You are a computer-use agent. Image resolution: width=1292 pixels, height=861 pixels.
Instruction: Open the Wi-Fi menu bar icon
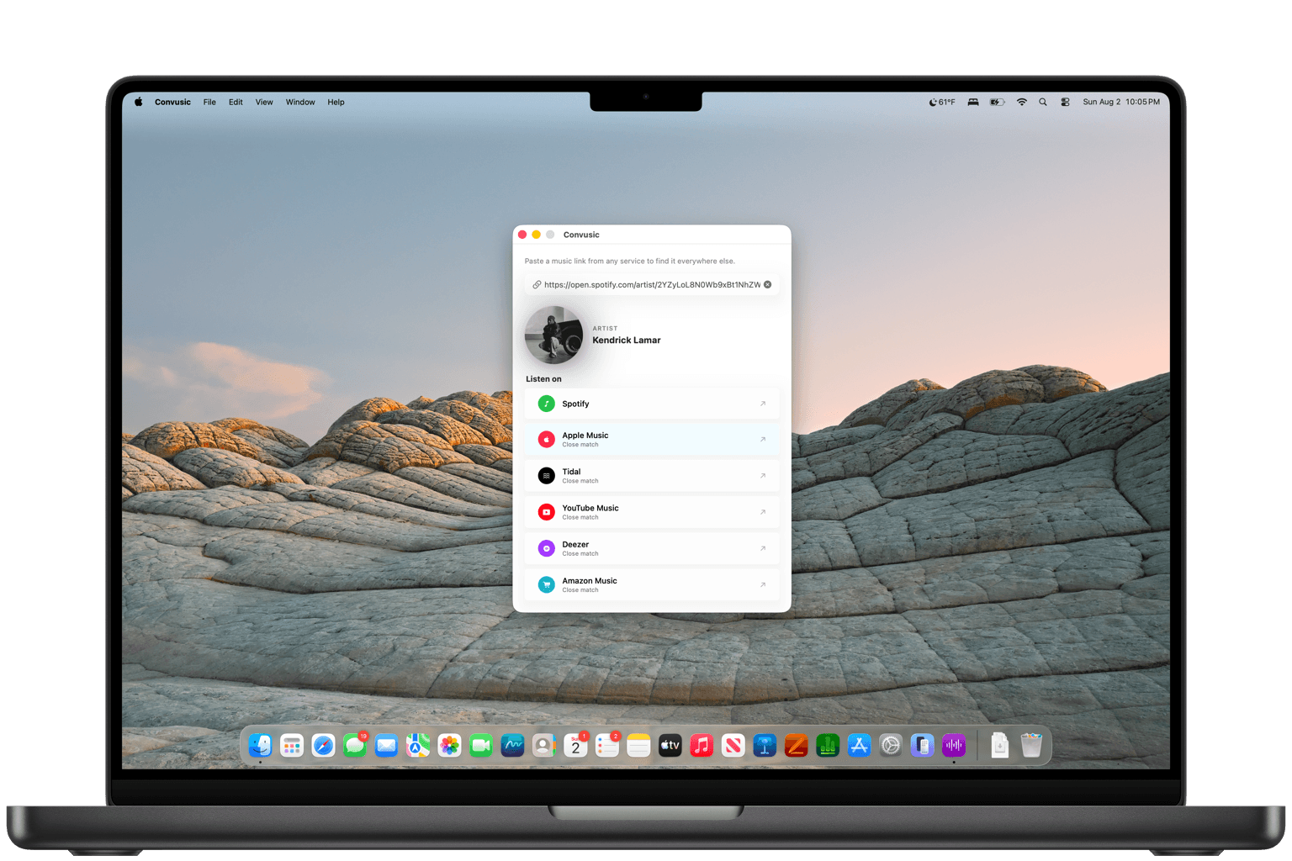(x=1022, y=102)
